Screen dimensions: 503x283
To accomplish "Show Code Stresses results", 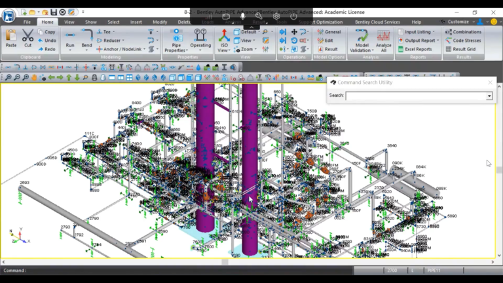I will [x=463, y=41].
